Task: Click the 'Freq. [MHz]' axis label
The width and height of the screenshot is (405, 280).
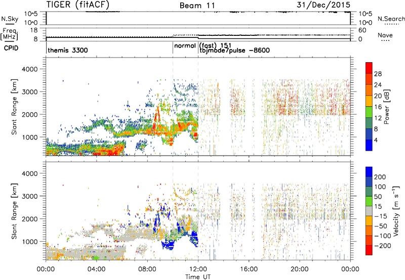Action: [x=10, y=34]
